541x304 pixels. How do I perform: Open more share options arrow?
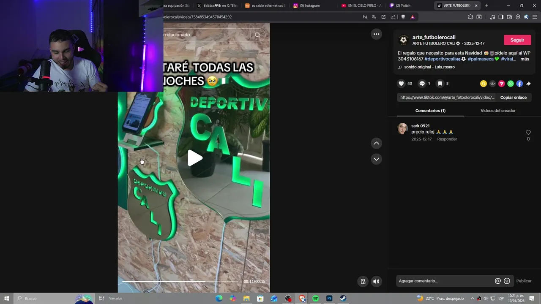click(x=528, y=84)
